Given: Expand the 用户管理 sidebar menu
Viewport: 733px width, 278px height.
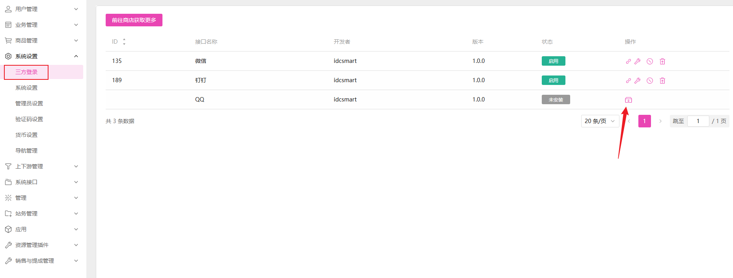Looking at the screenshot, I should [x=41, y=9].
